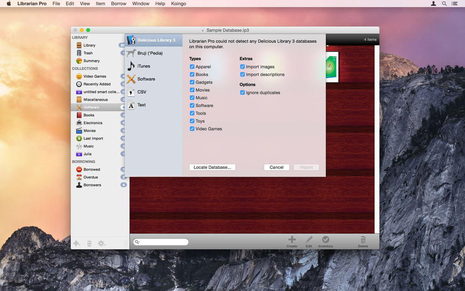
Task: Open Spotlight search in the menu bar
Action: pos(444,4)
